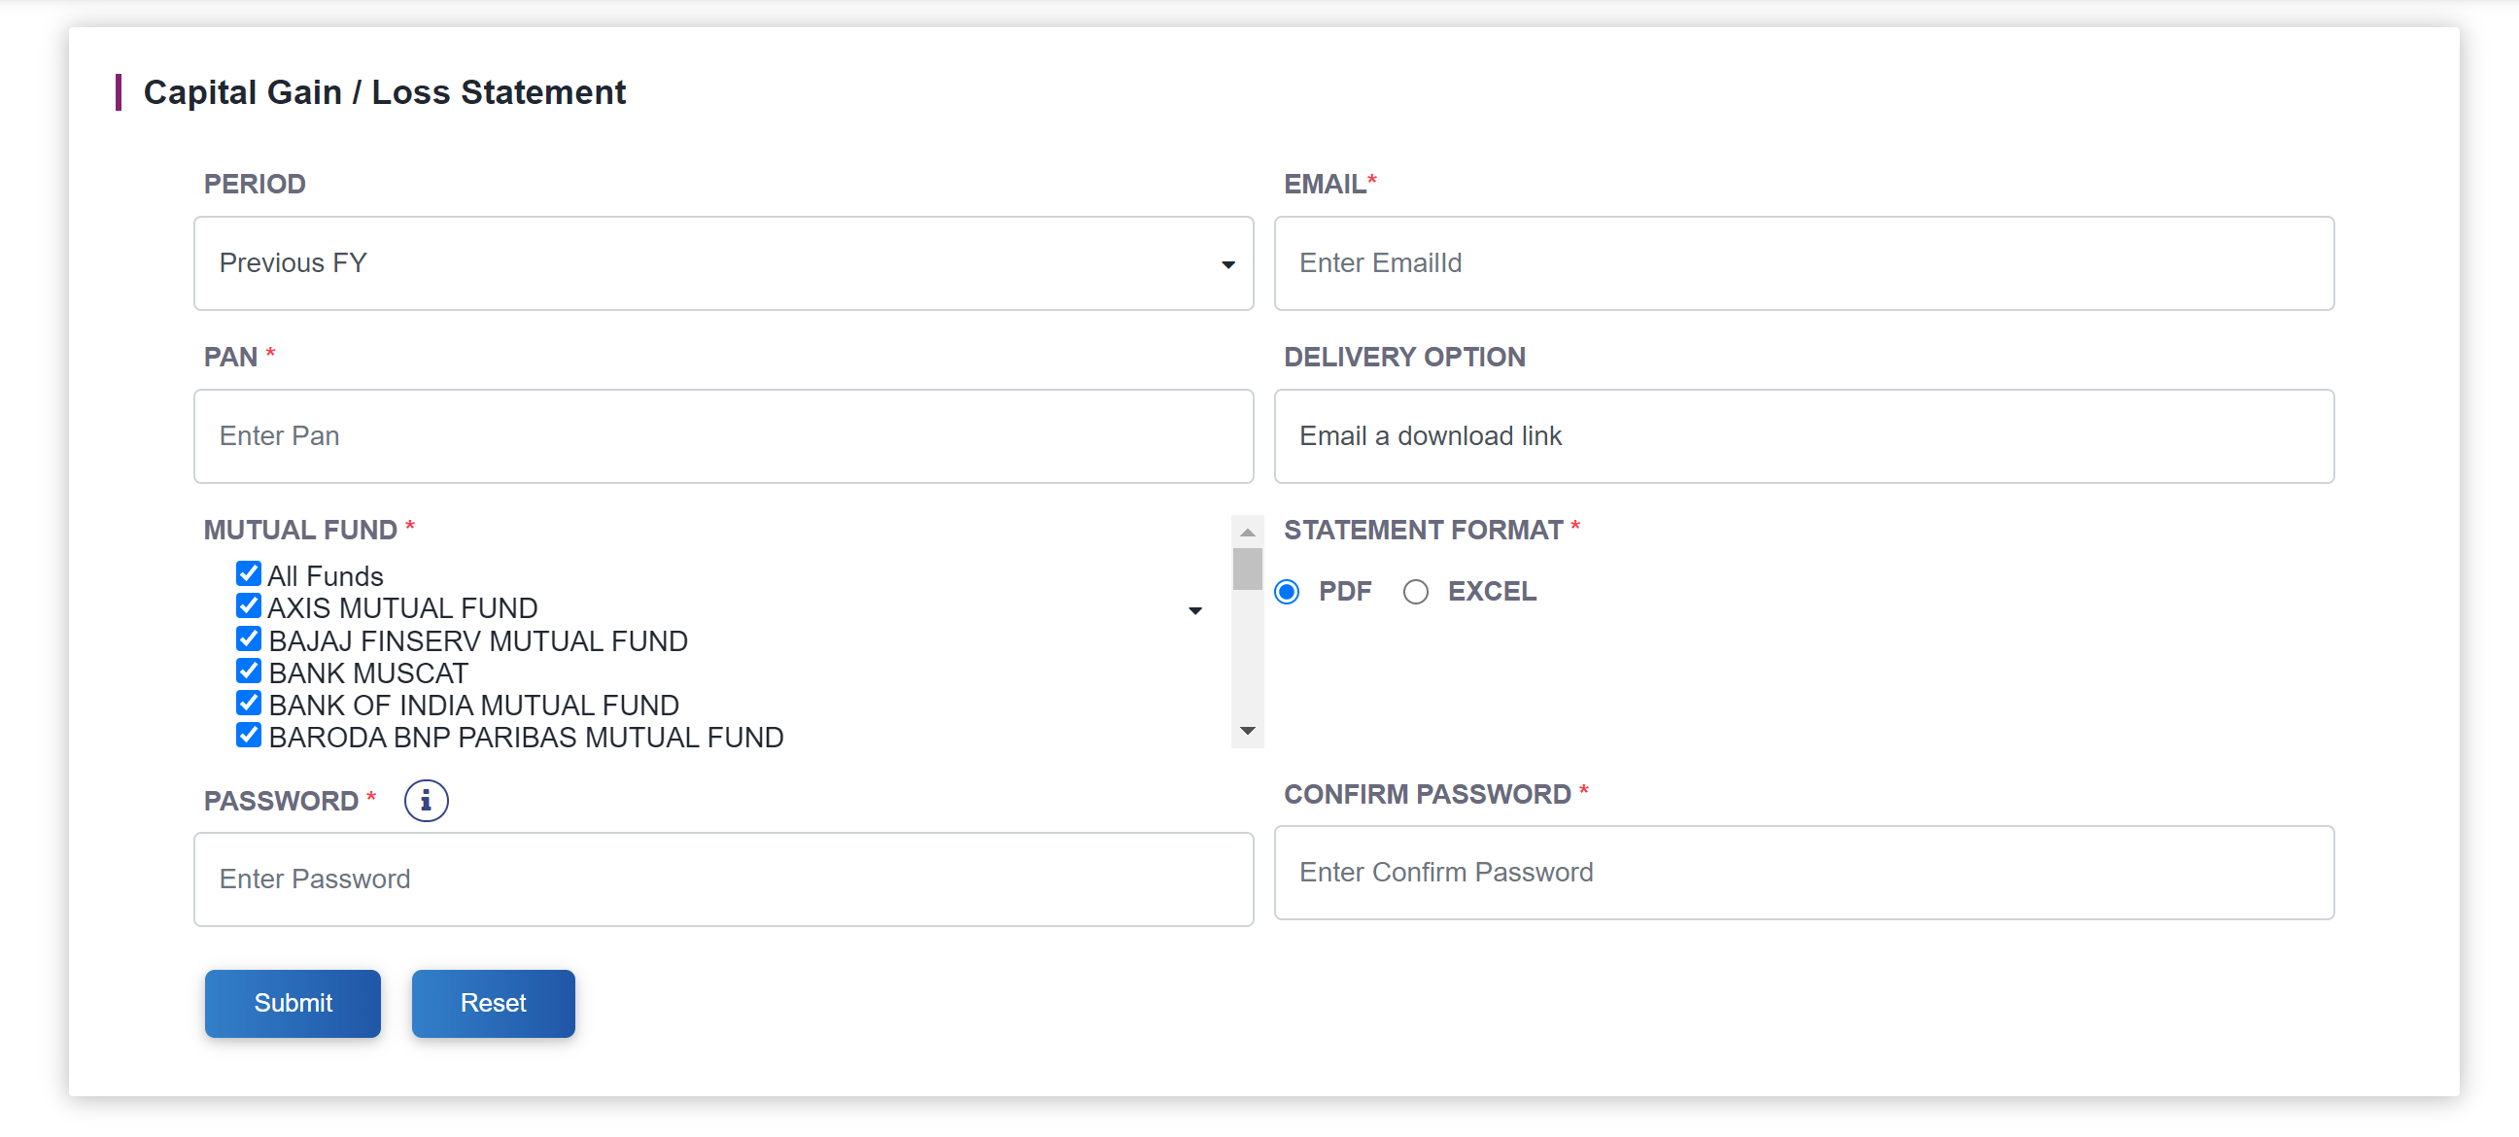Uncheck BANK MUSCAT fund
This screenshot has height=1137, width=2519.
pyautogui.click(x=248, y=670)
